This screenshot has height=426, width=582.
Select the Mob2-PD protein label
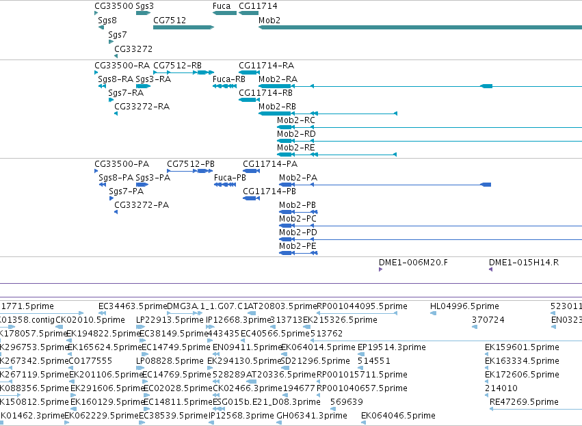click(x=298, y=233)
